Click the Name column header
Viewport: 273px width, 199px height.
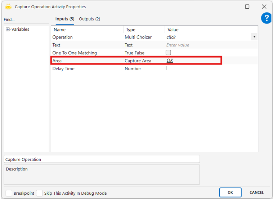(x=60, y=30)
